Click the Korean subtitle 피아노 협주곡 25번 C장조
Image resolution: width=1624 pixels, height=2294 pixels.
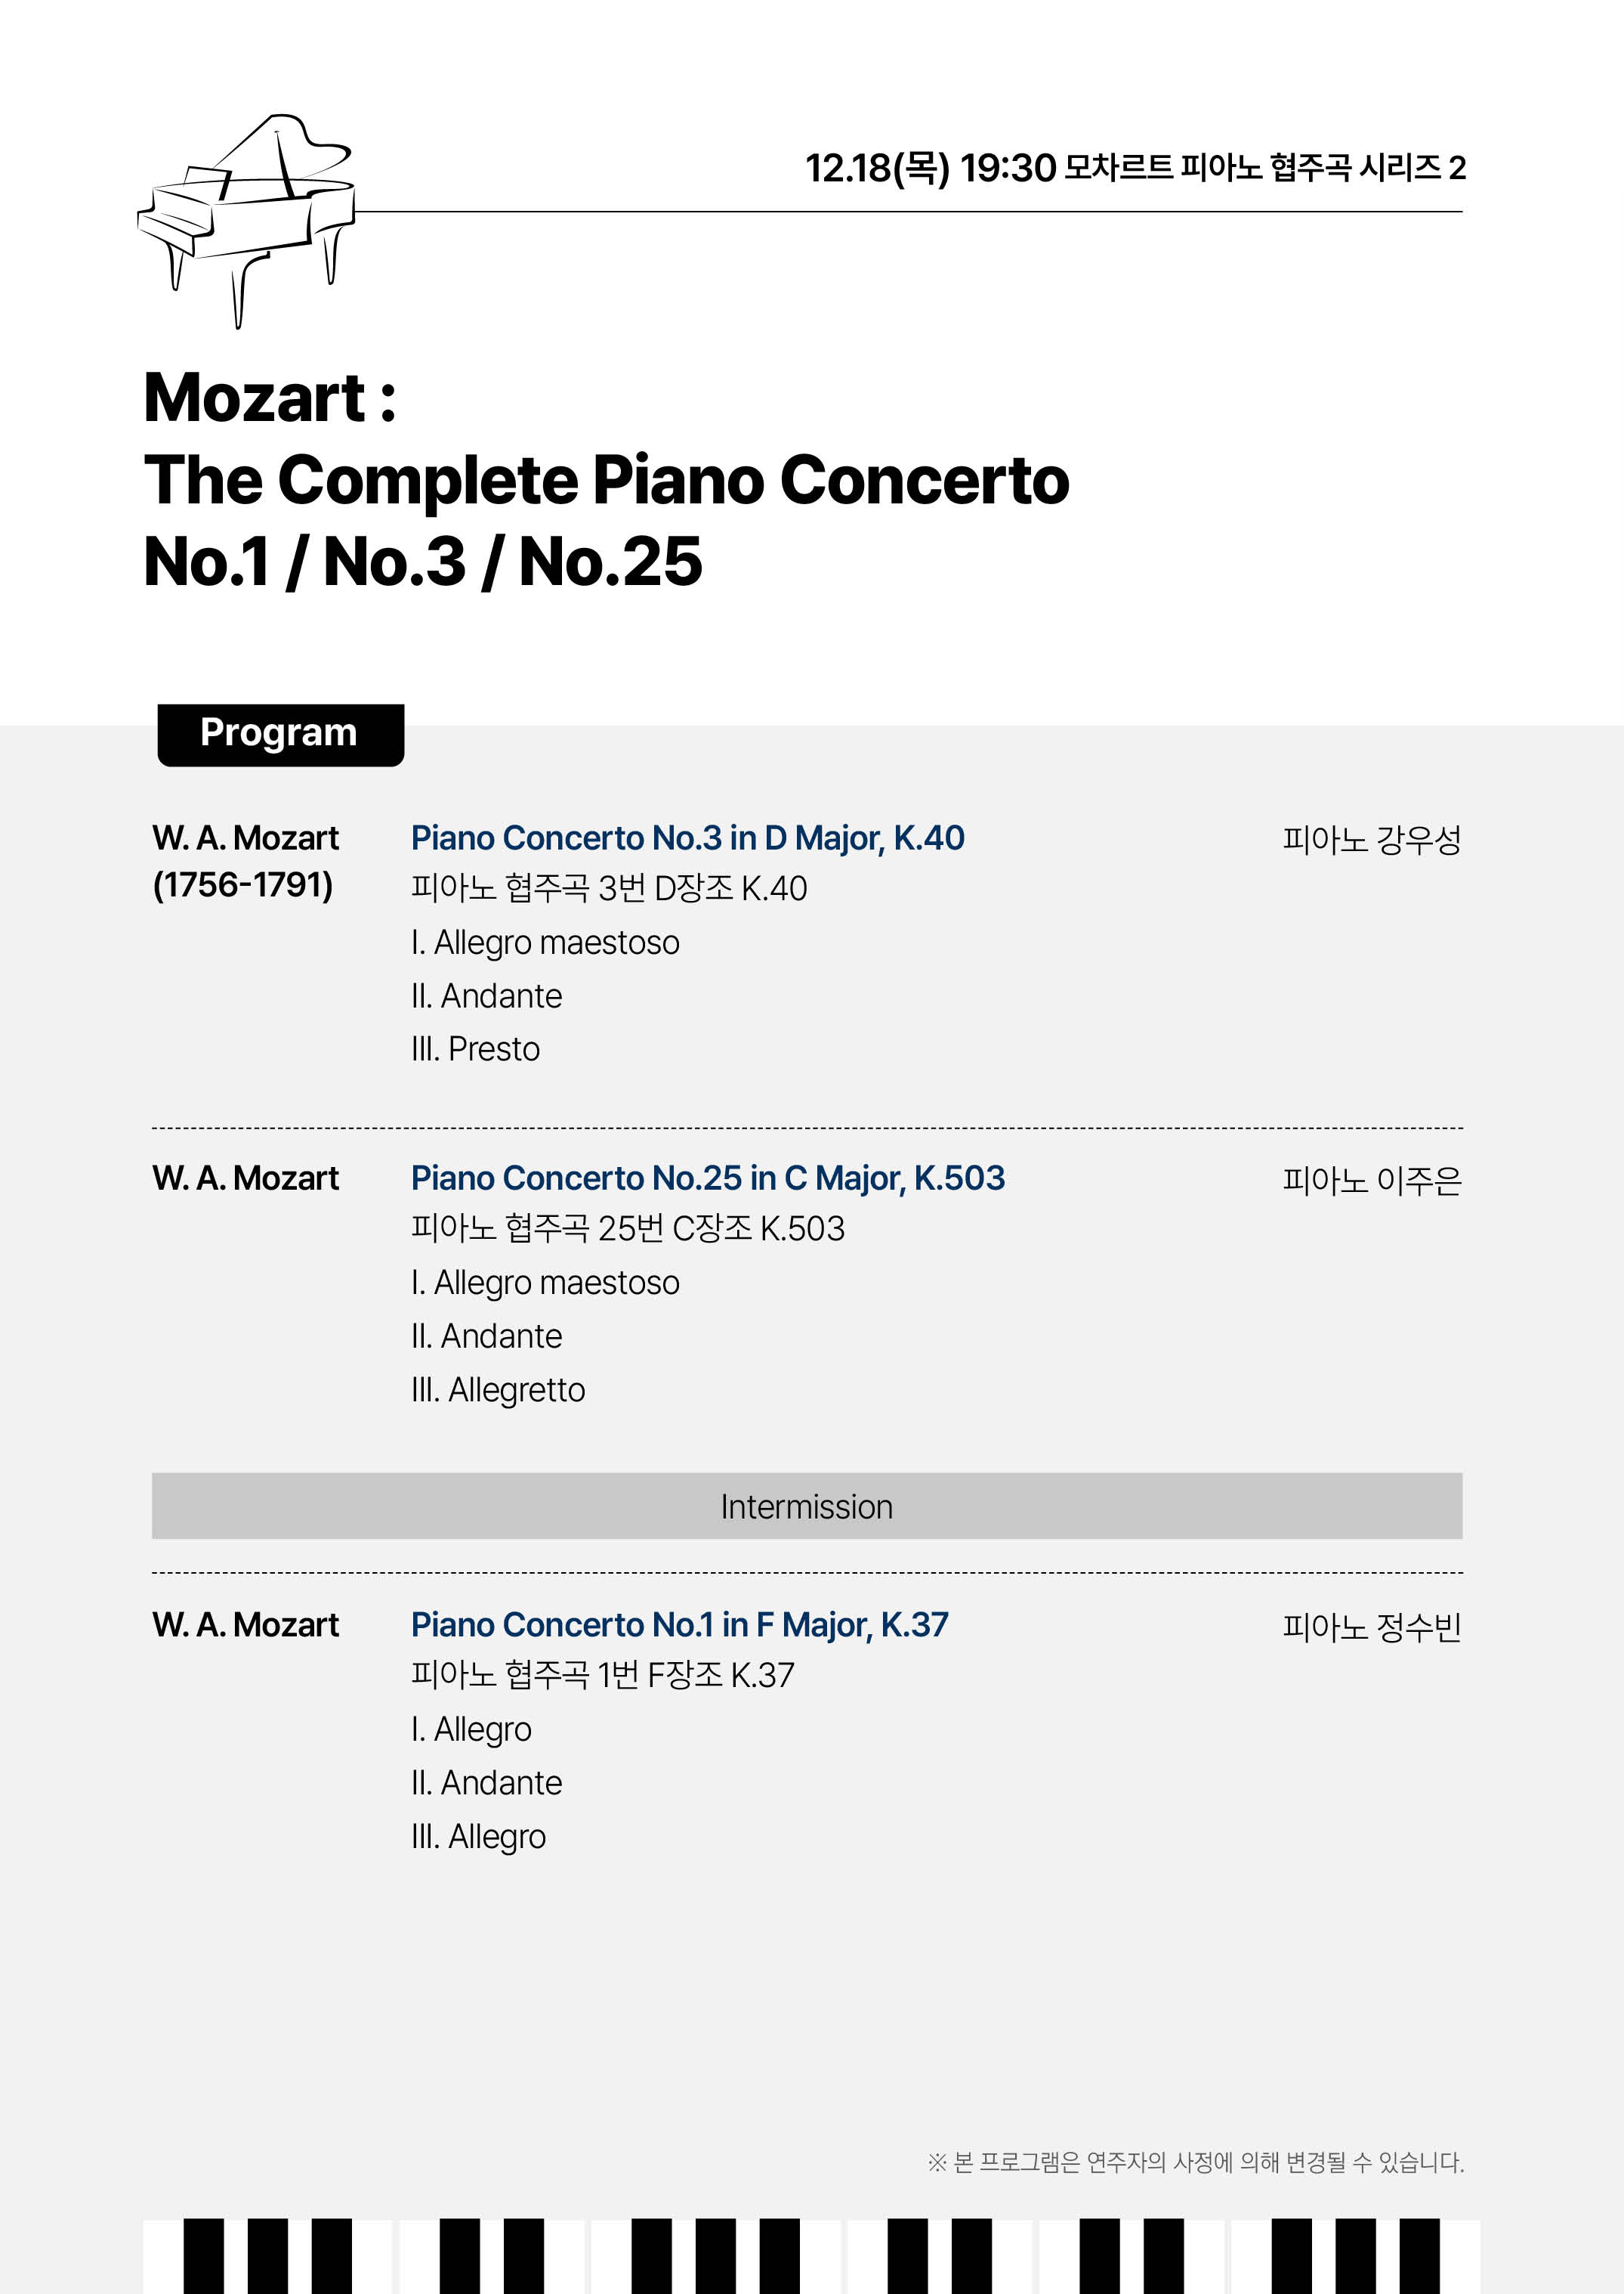coord(627,1228)
